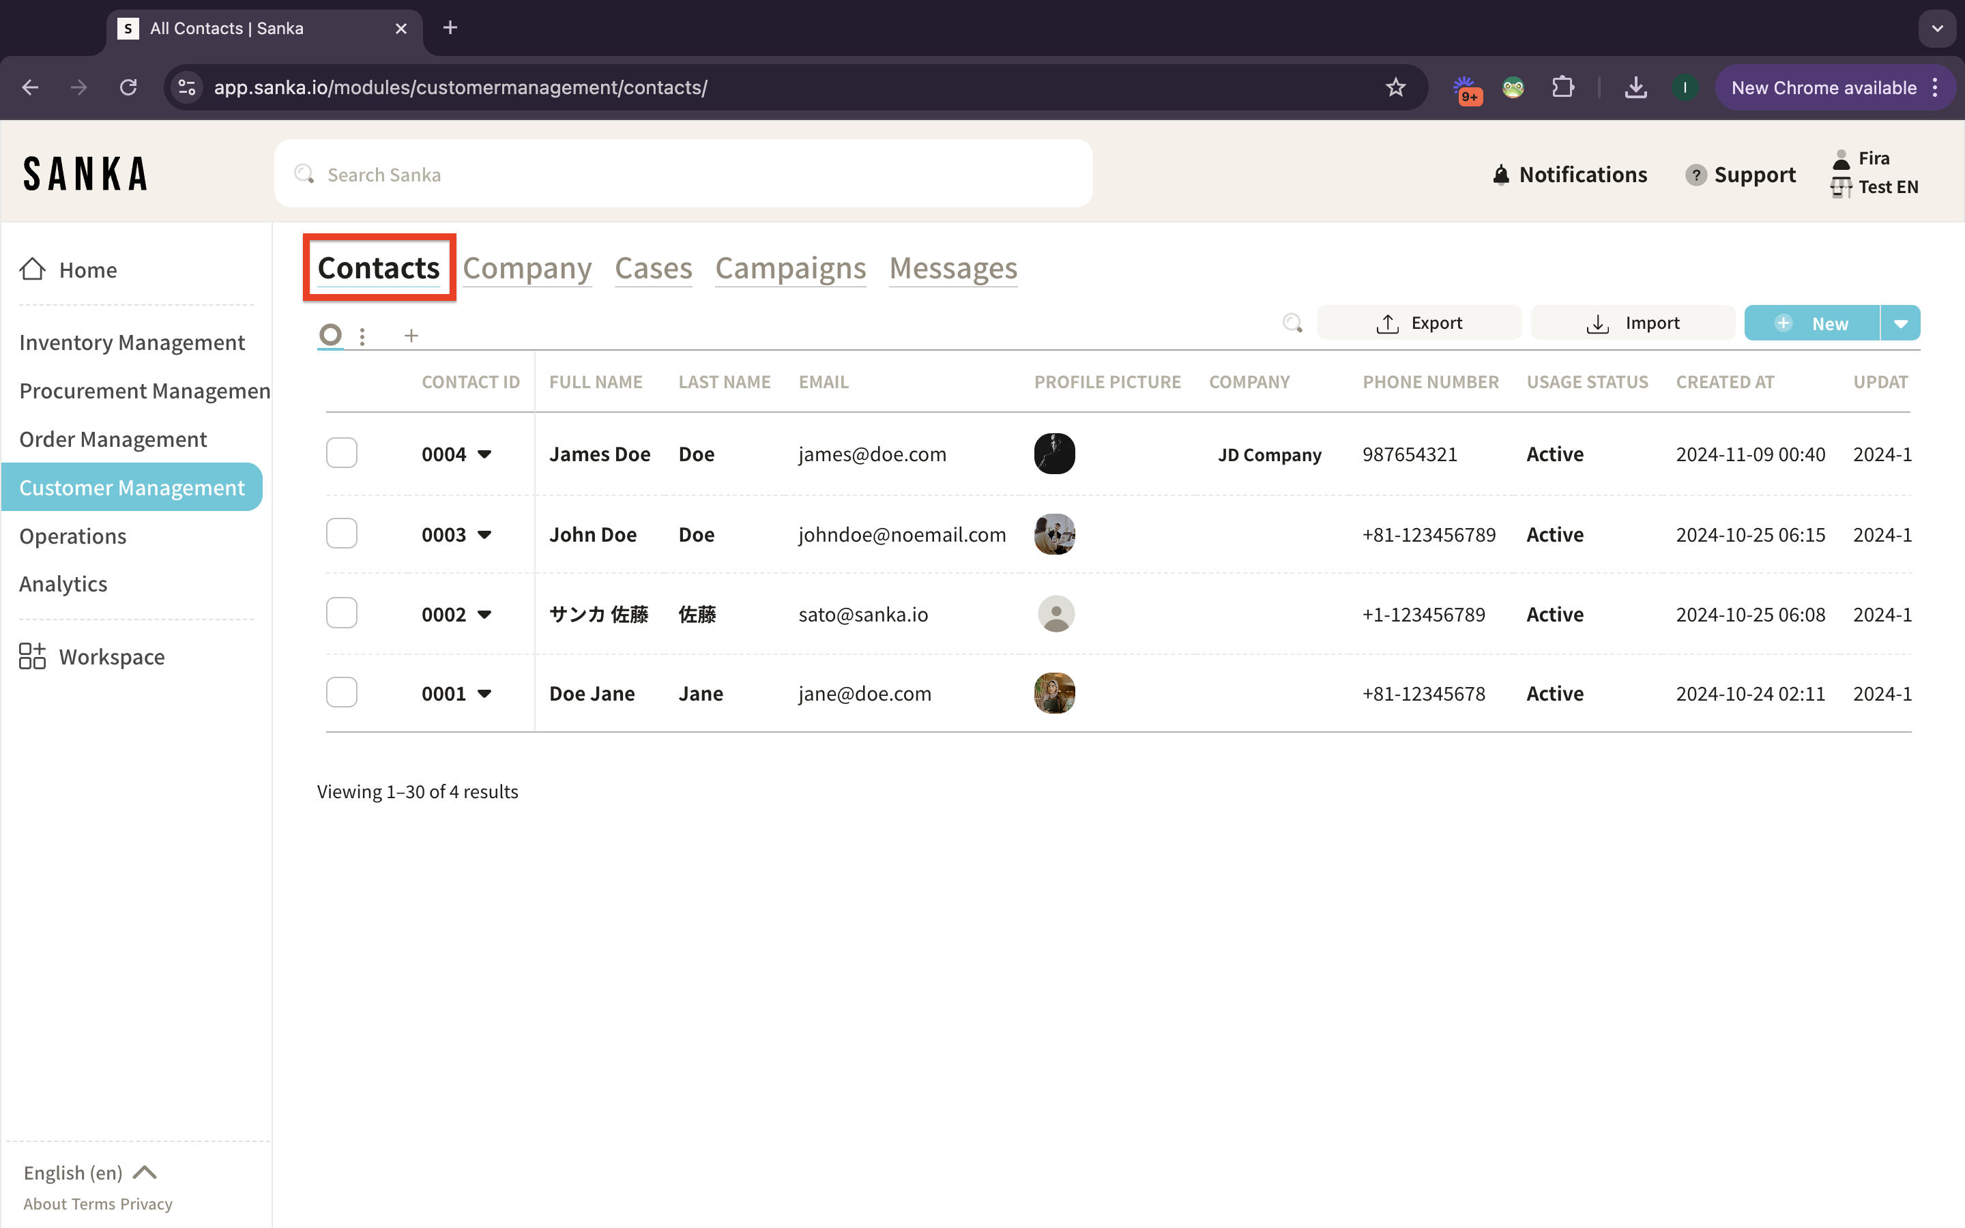Expand the dropdown arrow for contact 0004
1965x1228 pixels.
point(484,454)
